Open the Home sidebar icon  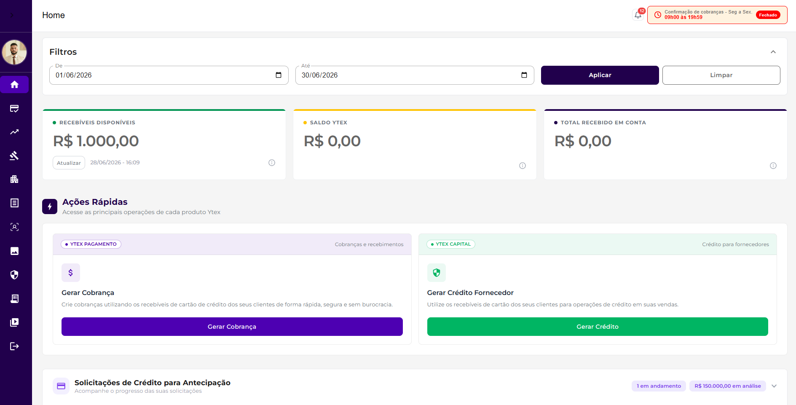14,85
